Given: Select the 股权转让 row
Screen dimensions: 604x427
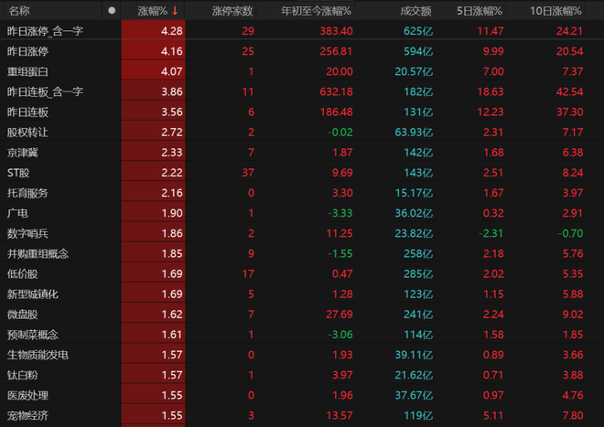Looking at the screenshot, I should [28, 133].
